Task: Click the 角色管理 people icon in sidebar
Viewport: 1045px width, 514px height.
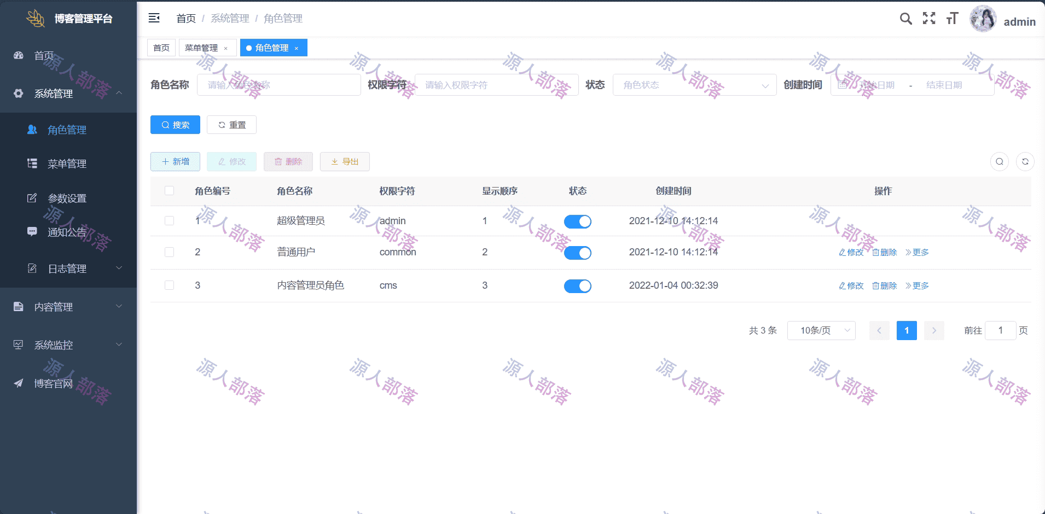Action: click(32, 130)
